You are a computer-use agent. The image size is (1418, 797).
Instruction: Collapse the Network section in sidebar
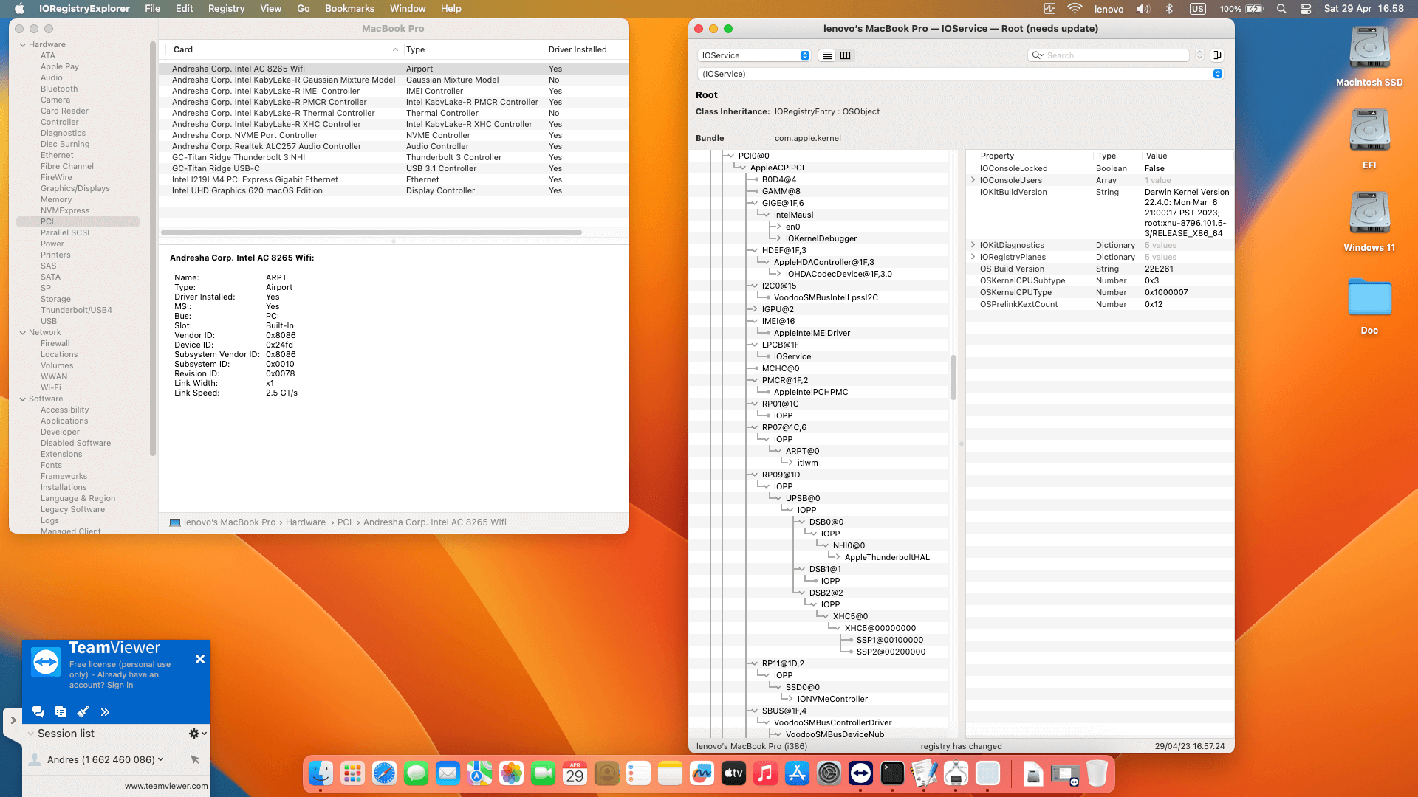[23, 332]
